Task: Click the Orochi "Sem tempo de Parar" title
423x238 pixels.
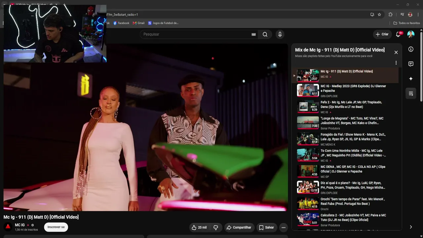Action: pyautogui.click(x=353, y=201)
